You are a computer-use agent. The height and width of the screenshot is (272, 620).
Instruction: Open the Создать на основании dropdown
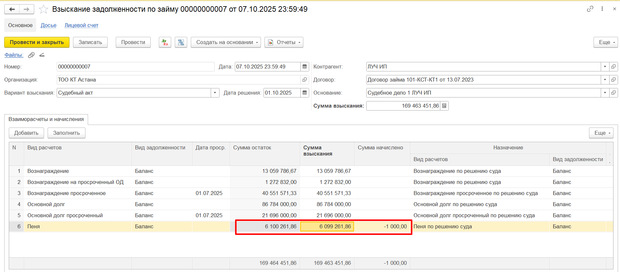226,42
